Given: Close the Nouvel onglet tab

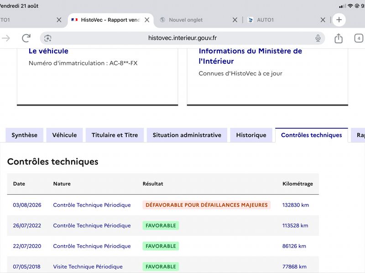Looking at the screenshot, I should (235, 20).
